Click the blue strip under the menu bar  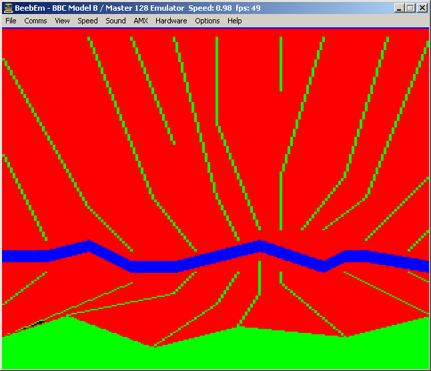pyautogui.click(x=215, y=27)
